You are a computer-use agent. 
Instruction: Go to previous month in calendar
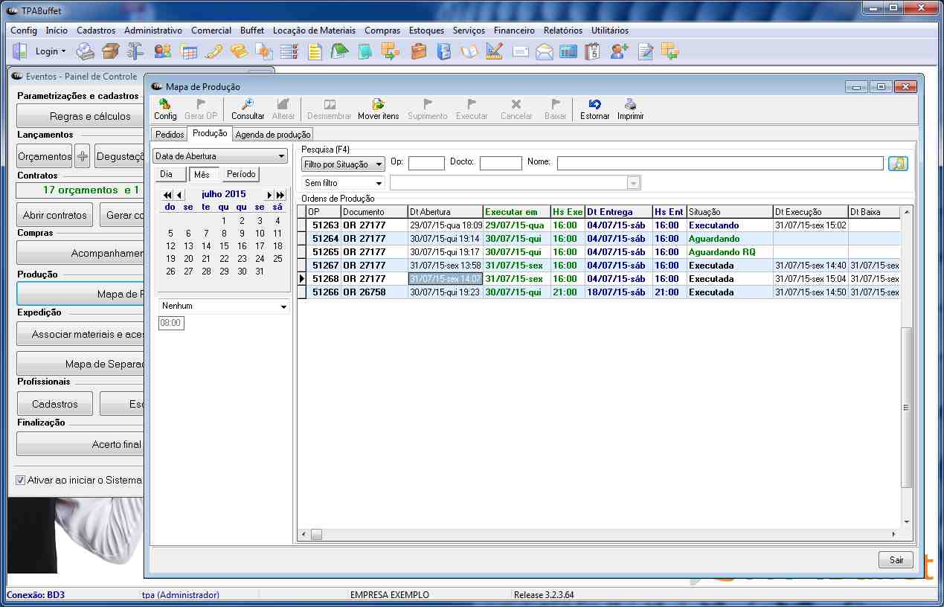pos(179,195)
